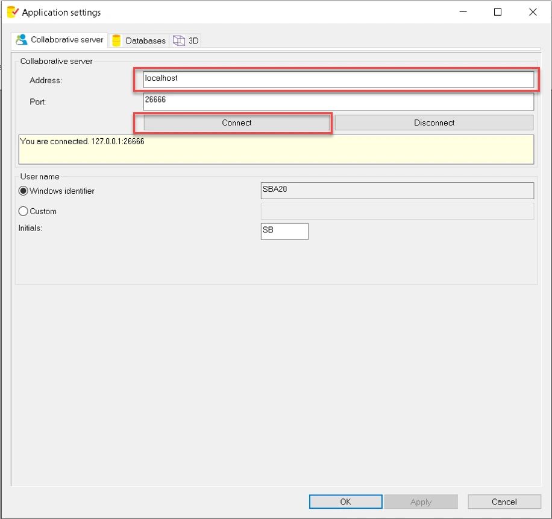Click the connection status message box
The width and height of the screenshot is (552, 519).
point(276,149)
